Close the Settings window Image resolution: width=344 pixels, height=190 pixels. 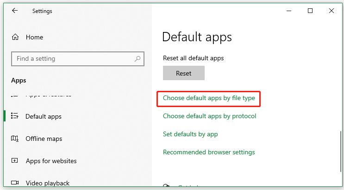[331, 11]
